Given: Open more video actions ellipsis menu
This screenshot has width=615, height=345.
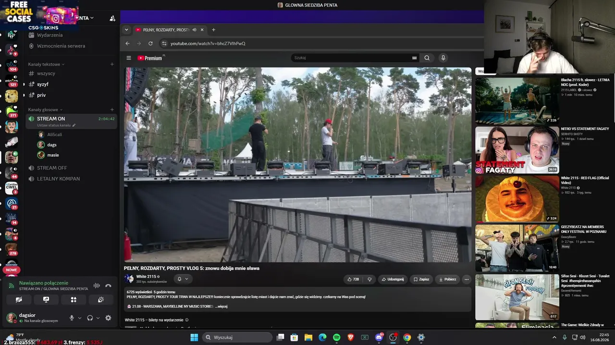Looking at the screenshot, I should [467, 279].
